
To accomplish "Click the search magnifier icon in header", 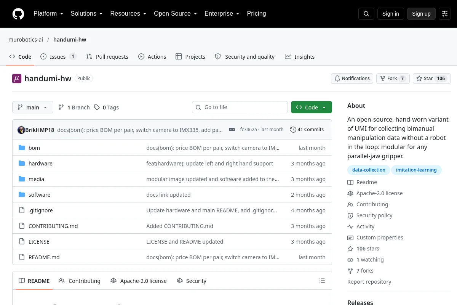I will [x=366, y=14].
